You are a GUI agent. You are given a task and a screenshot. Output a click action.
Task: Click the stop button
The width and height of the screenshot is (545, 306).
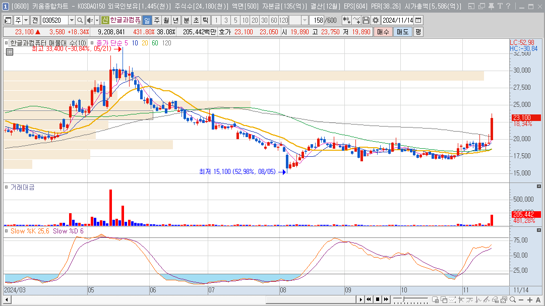[378, 299]
